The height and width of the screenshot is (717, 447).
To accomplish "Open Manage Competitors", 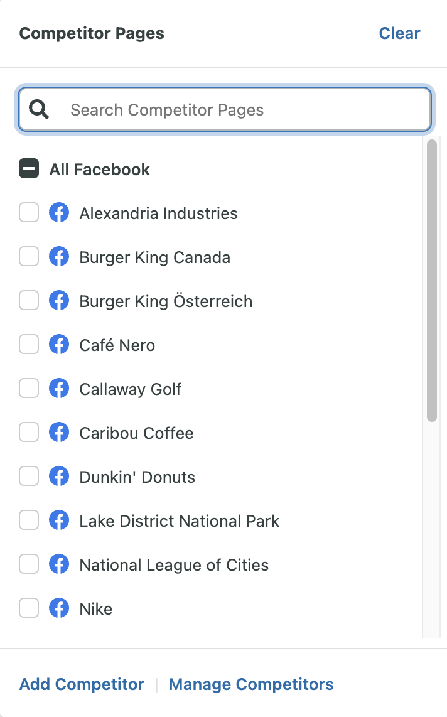I will pyautogui.click(x=251, y=684).
